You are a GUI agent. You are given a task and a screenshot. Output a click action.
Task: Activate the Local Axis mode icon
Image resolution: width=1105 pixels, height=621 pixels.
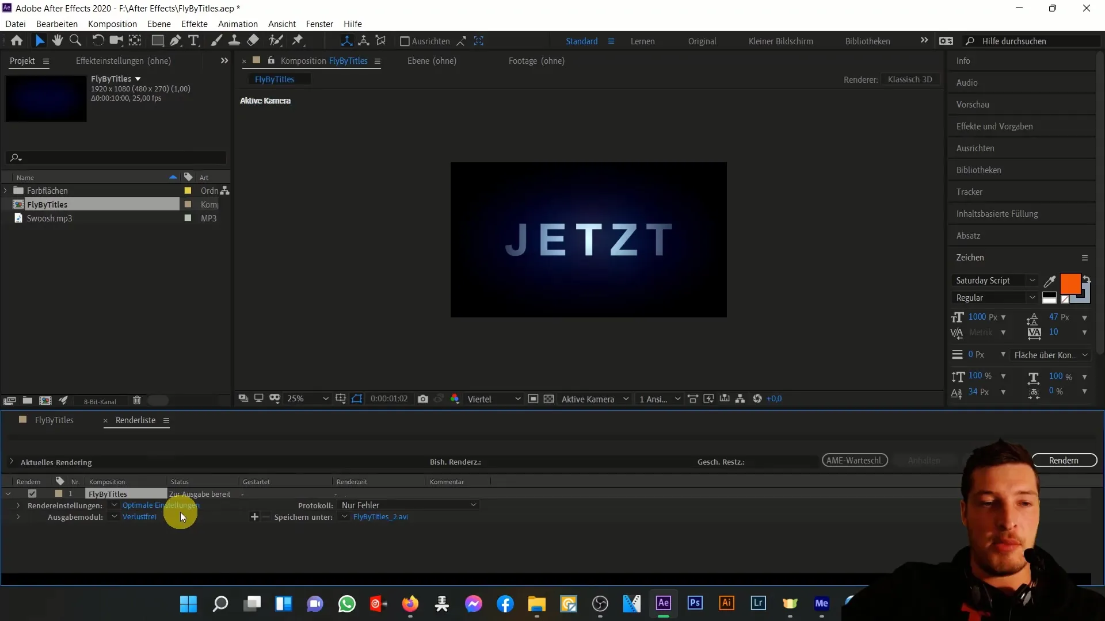point(346,41)
